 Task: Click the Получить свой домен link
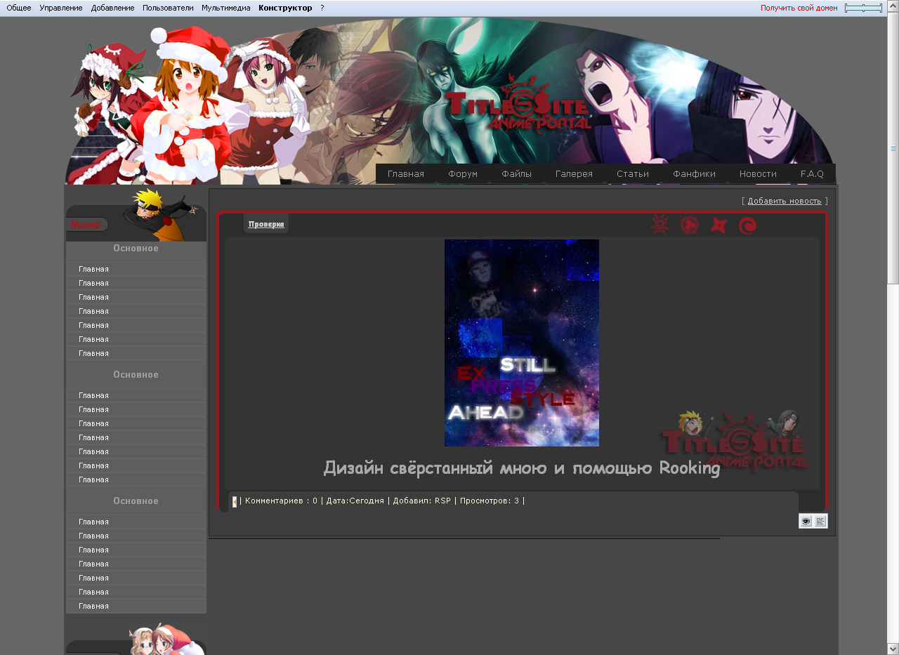pyautogui.click(x=799, y=8)
